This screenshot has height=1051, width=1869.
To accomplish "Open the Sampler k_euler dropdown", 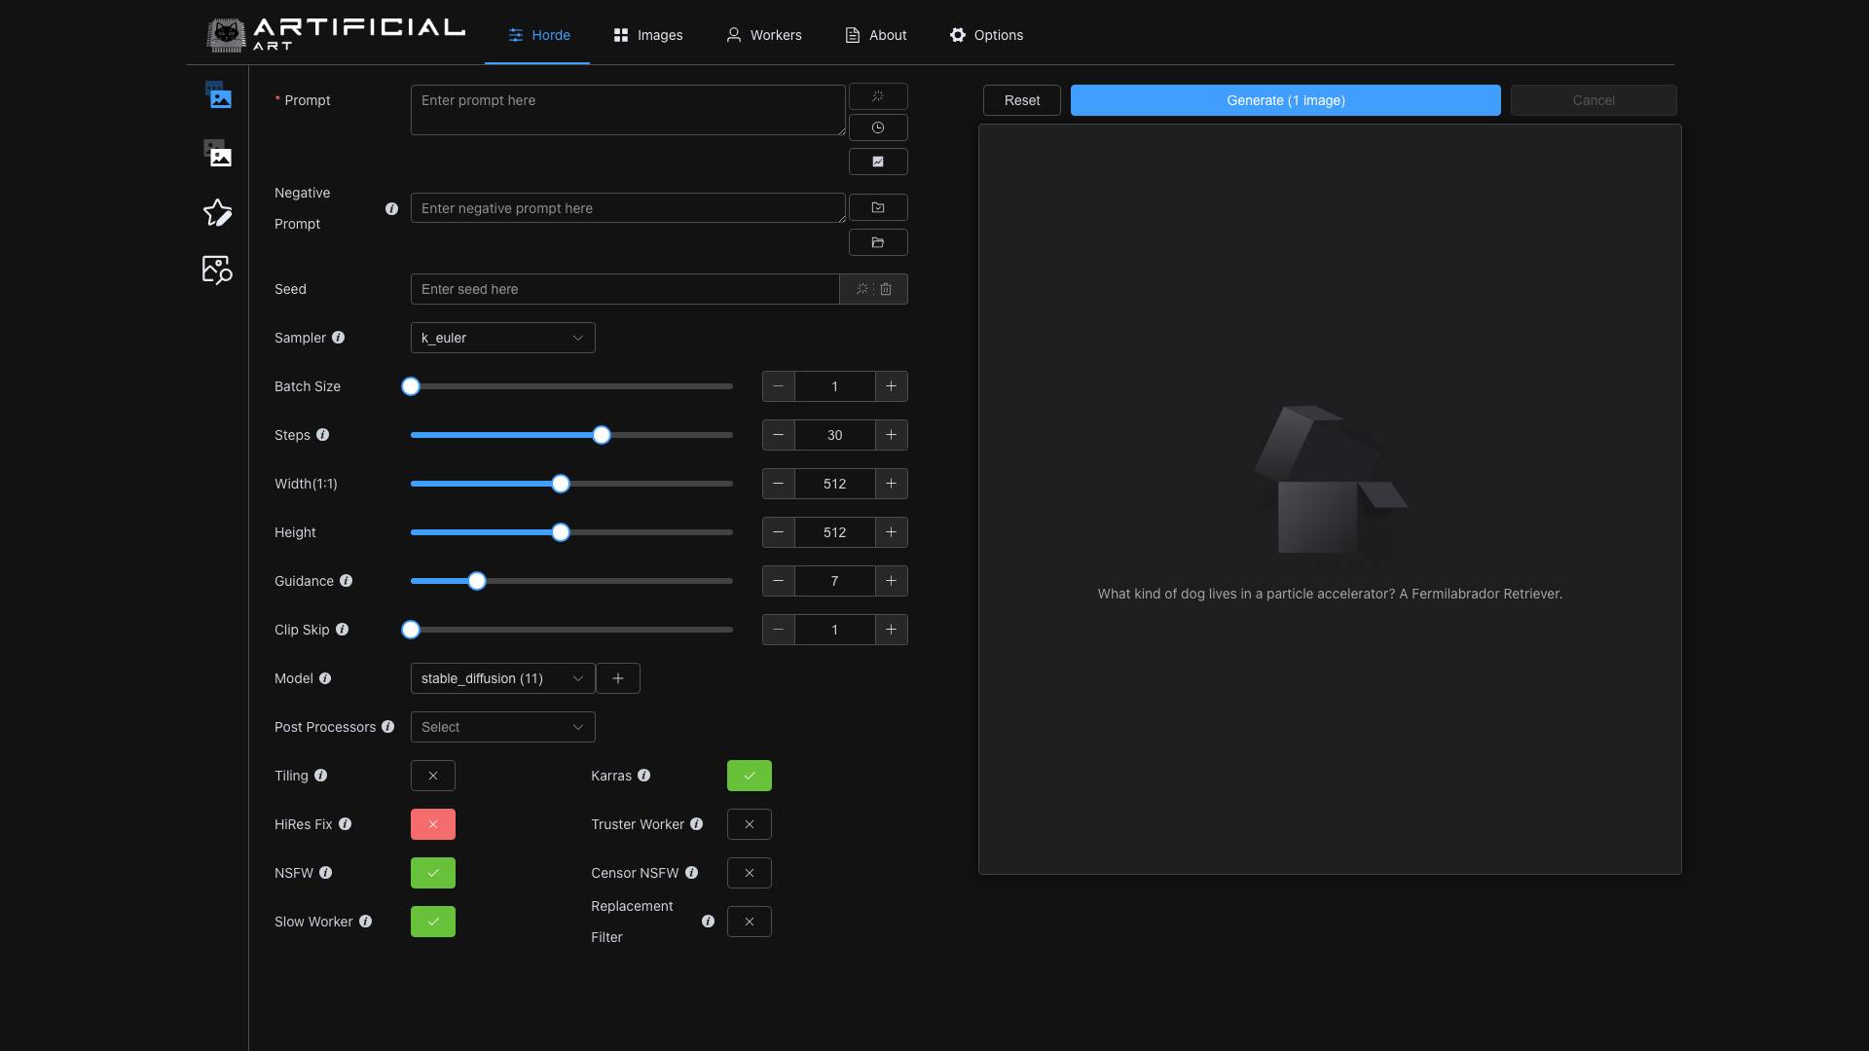I will 502,338.
